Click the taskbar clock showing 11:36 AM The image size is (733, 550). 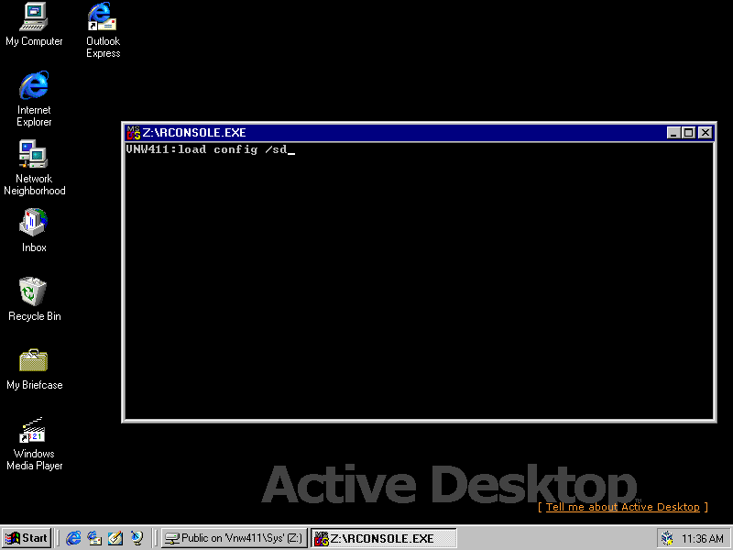pyautogui.click(x=702, y=539)
